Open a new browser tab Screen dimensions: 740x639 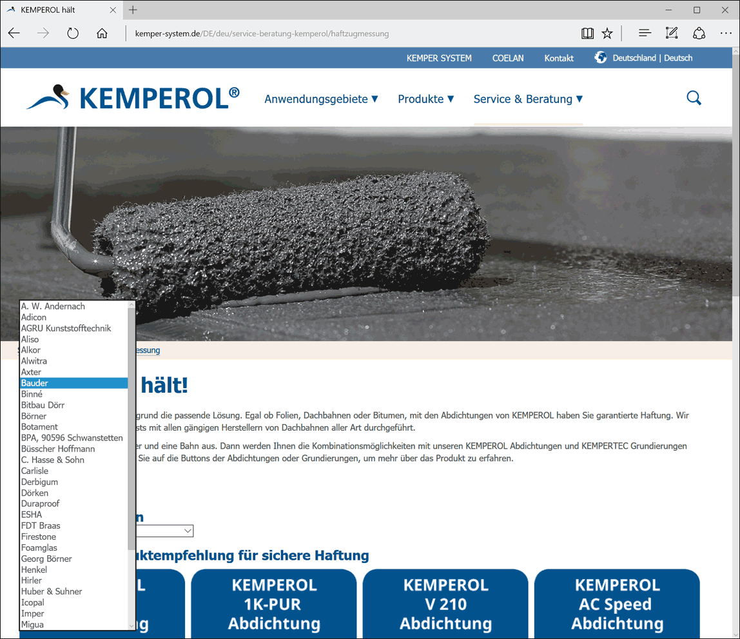[x=133, y=10]
